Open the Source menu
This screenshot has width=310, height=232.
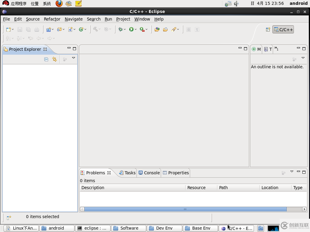(x=33, y=19)
